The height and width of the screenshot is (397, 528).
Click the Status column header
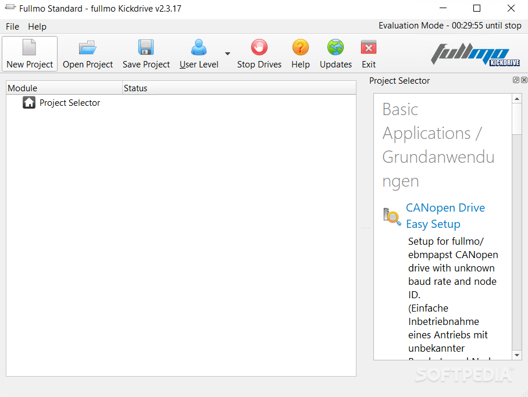(239, 88)
